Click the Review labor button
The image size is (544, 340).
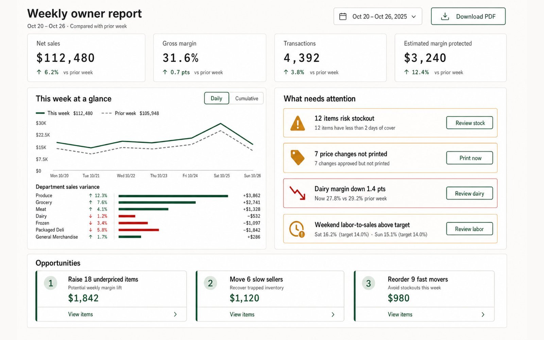tap(470, 229)
